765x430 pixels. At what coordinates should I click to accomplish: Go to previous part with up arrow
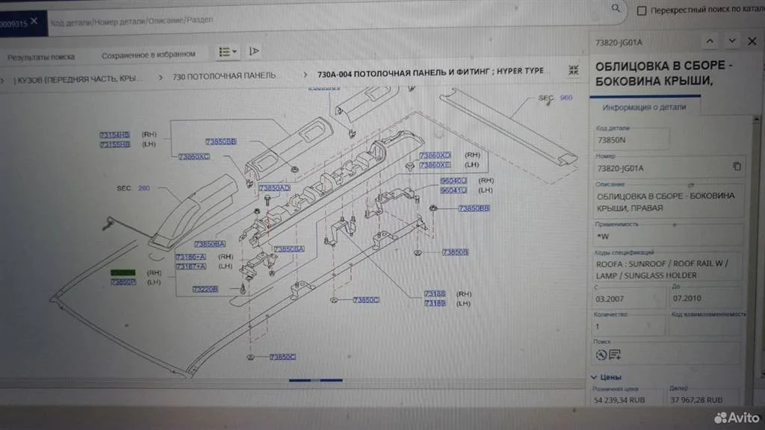click(x=710, y=40)
